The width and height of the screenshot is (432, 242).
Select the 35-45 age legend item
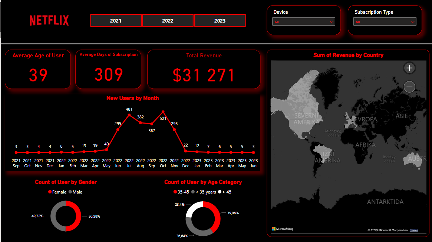181,192
